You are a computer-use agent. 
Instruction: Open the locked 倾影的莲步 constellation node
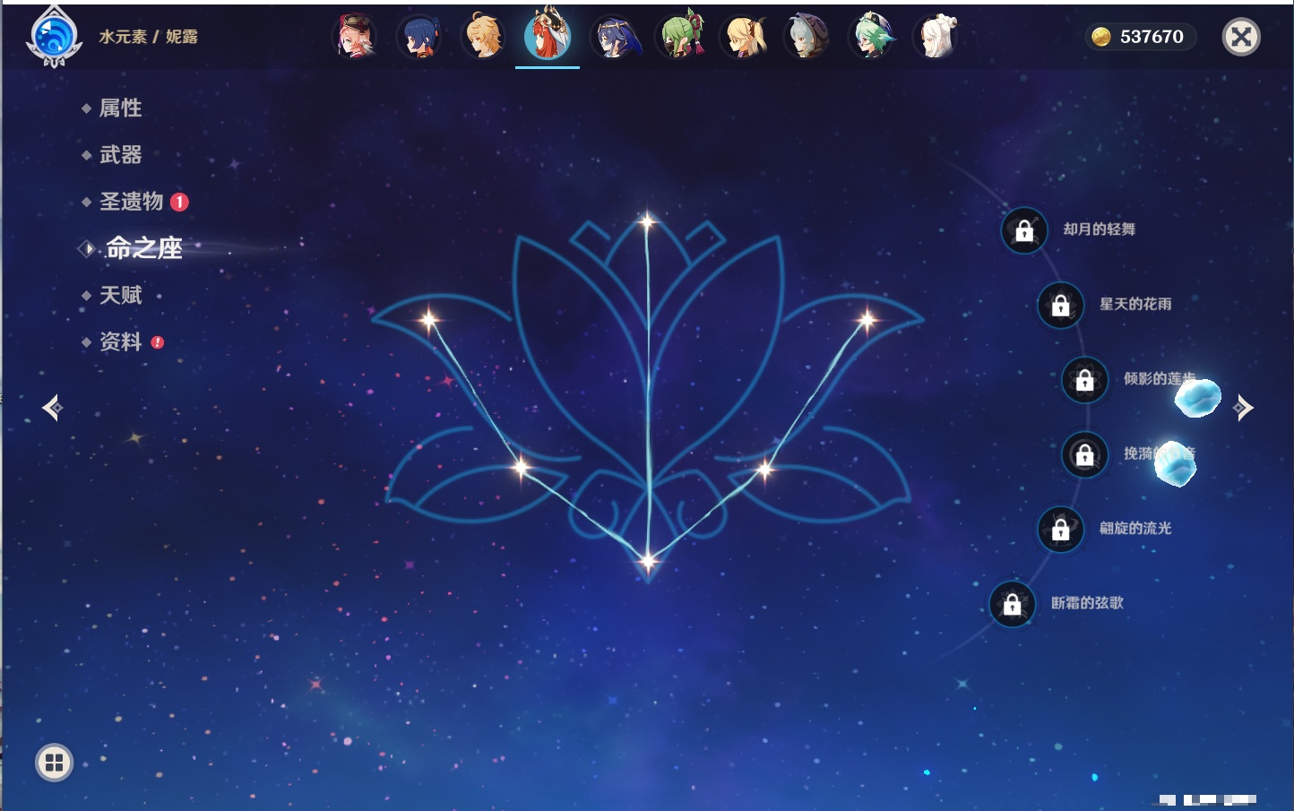(x=1085, y=380)
